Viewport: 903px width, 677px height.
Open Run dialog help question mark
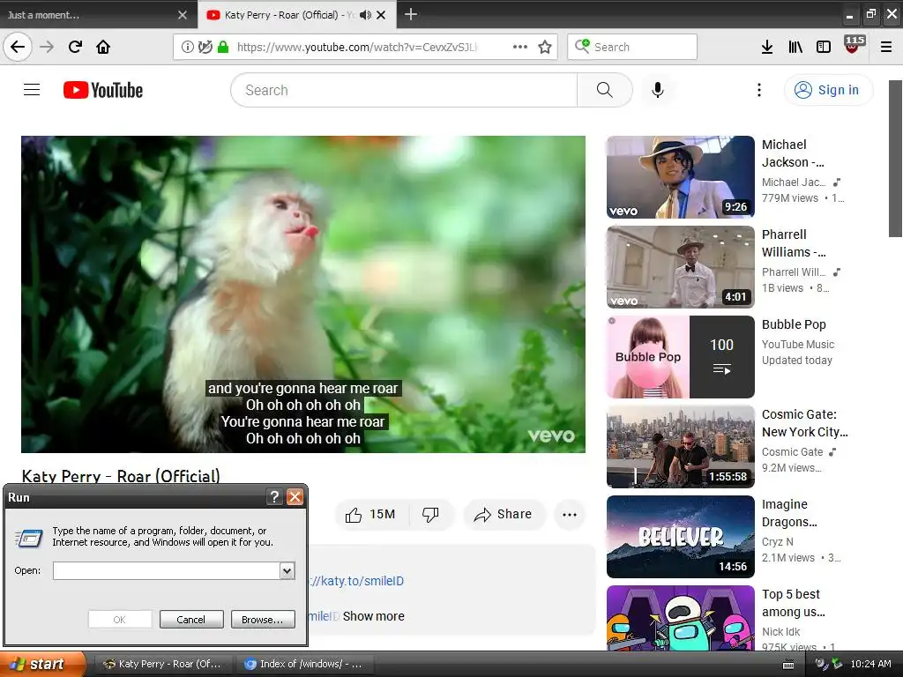click(x=275, y=497)
